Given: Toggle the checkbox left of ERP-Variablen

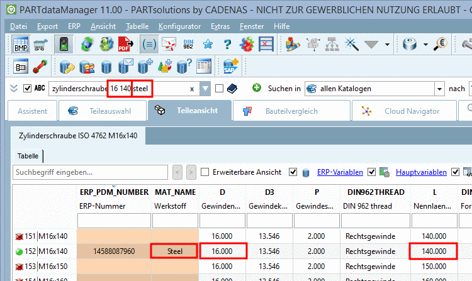Looking at the screenshot, I should (x=293, y=172).
